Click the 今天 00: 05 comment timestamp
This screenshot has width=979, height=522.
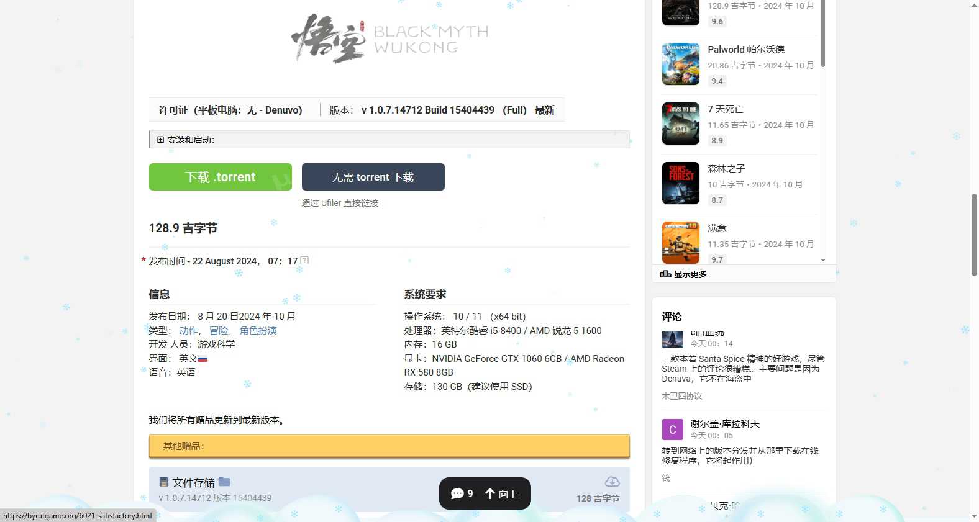click(x=712, y=436)
